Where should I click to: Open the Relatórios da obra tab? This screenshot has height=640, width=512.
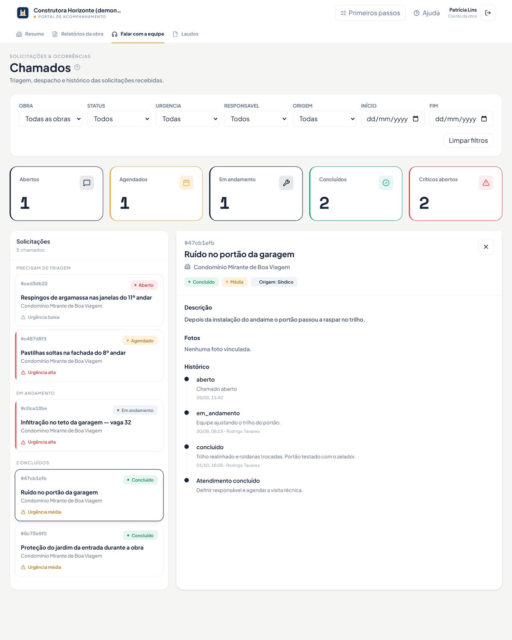tap(78, 34)
